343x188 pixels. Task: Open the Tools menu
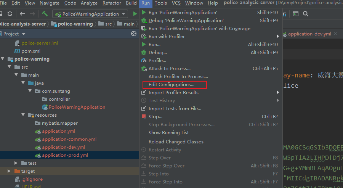click(160, 3)
